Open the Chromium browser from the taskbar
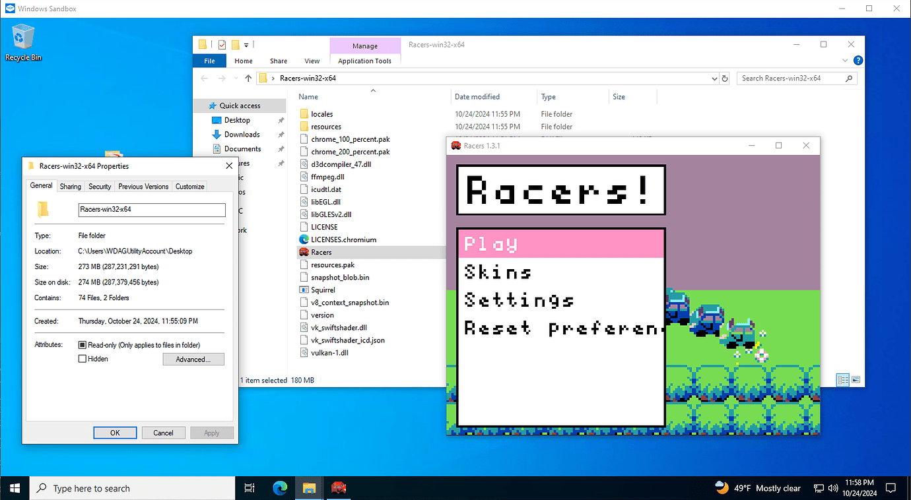 point(279,487)
